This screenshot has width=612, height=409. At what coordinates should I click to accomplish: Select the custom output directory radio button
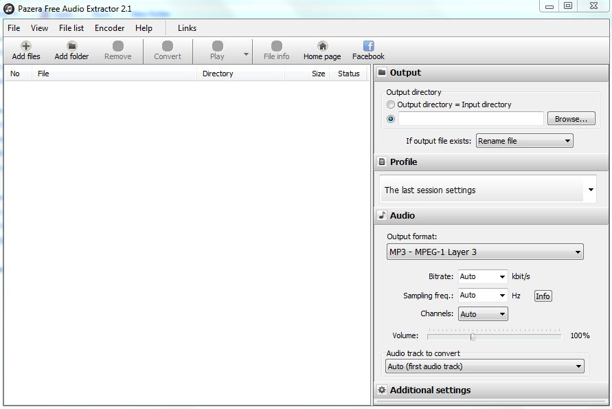point(391,118)
